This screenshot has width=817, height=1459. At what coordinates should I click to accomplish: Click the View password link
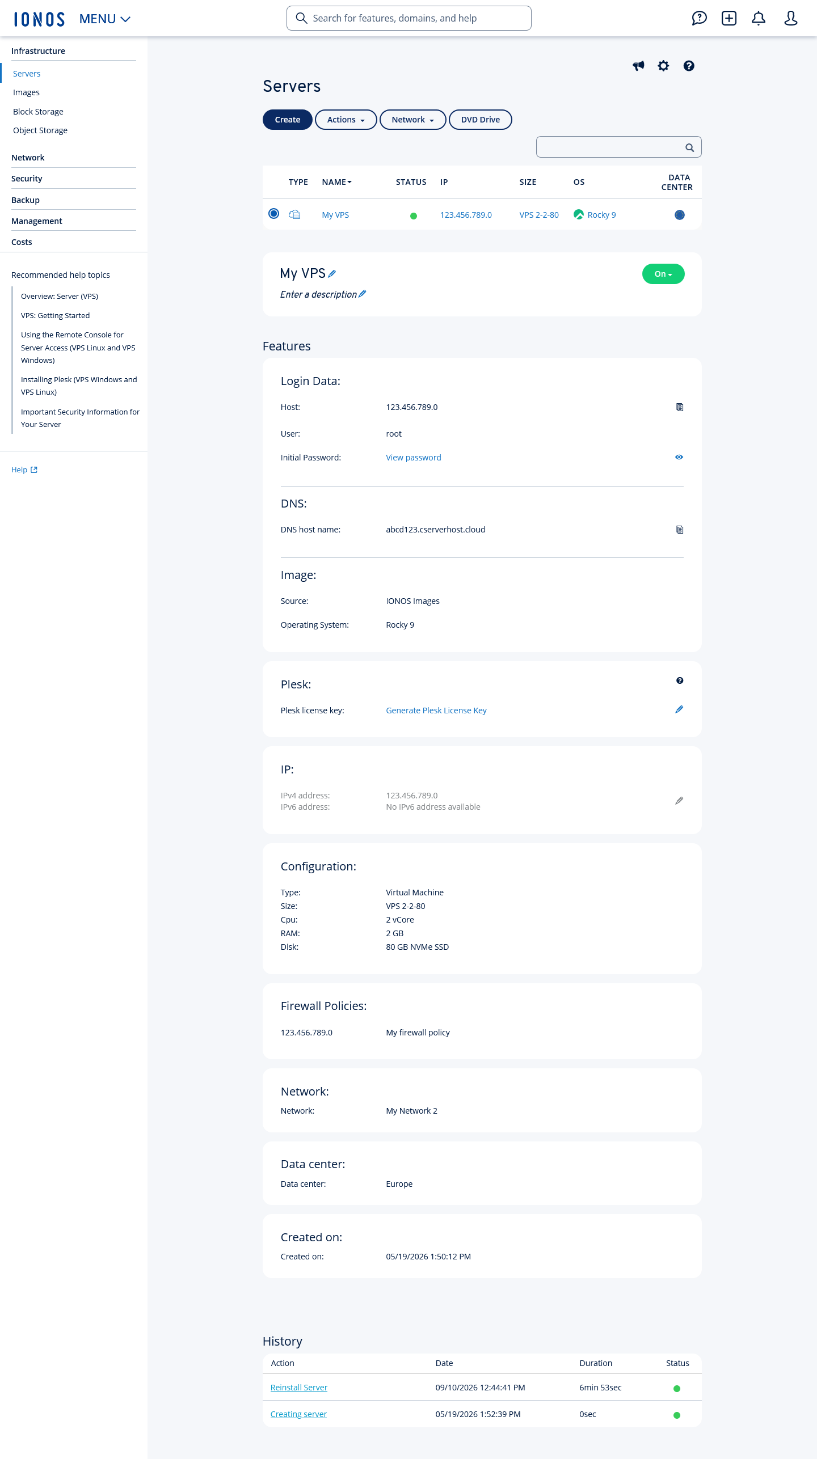click(414, 458)
